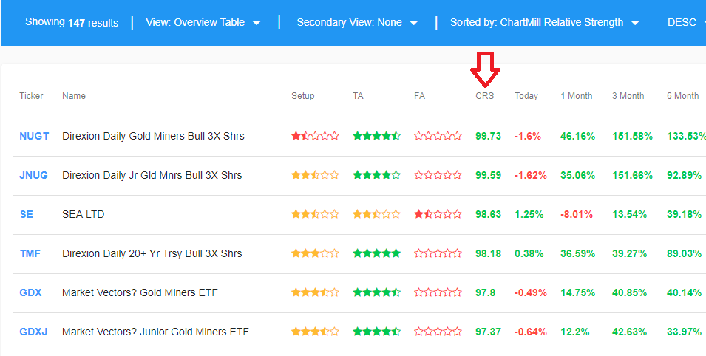Sort by the CRS column header
This screenshot has width=706, height=356.
point(484,96)
